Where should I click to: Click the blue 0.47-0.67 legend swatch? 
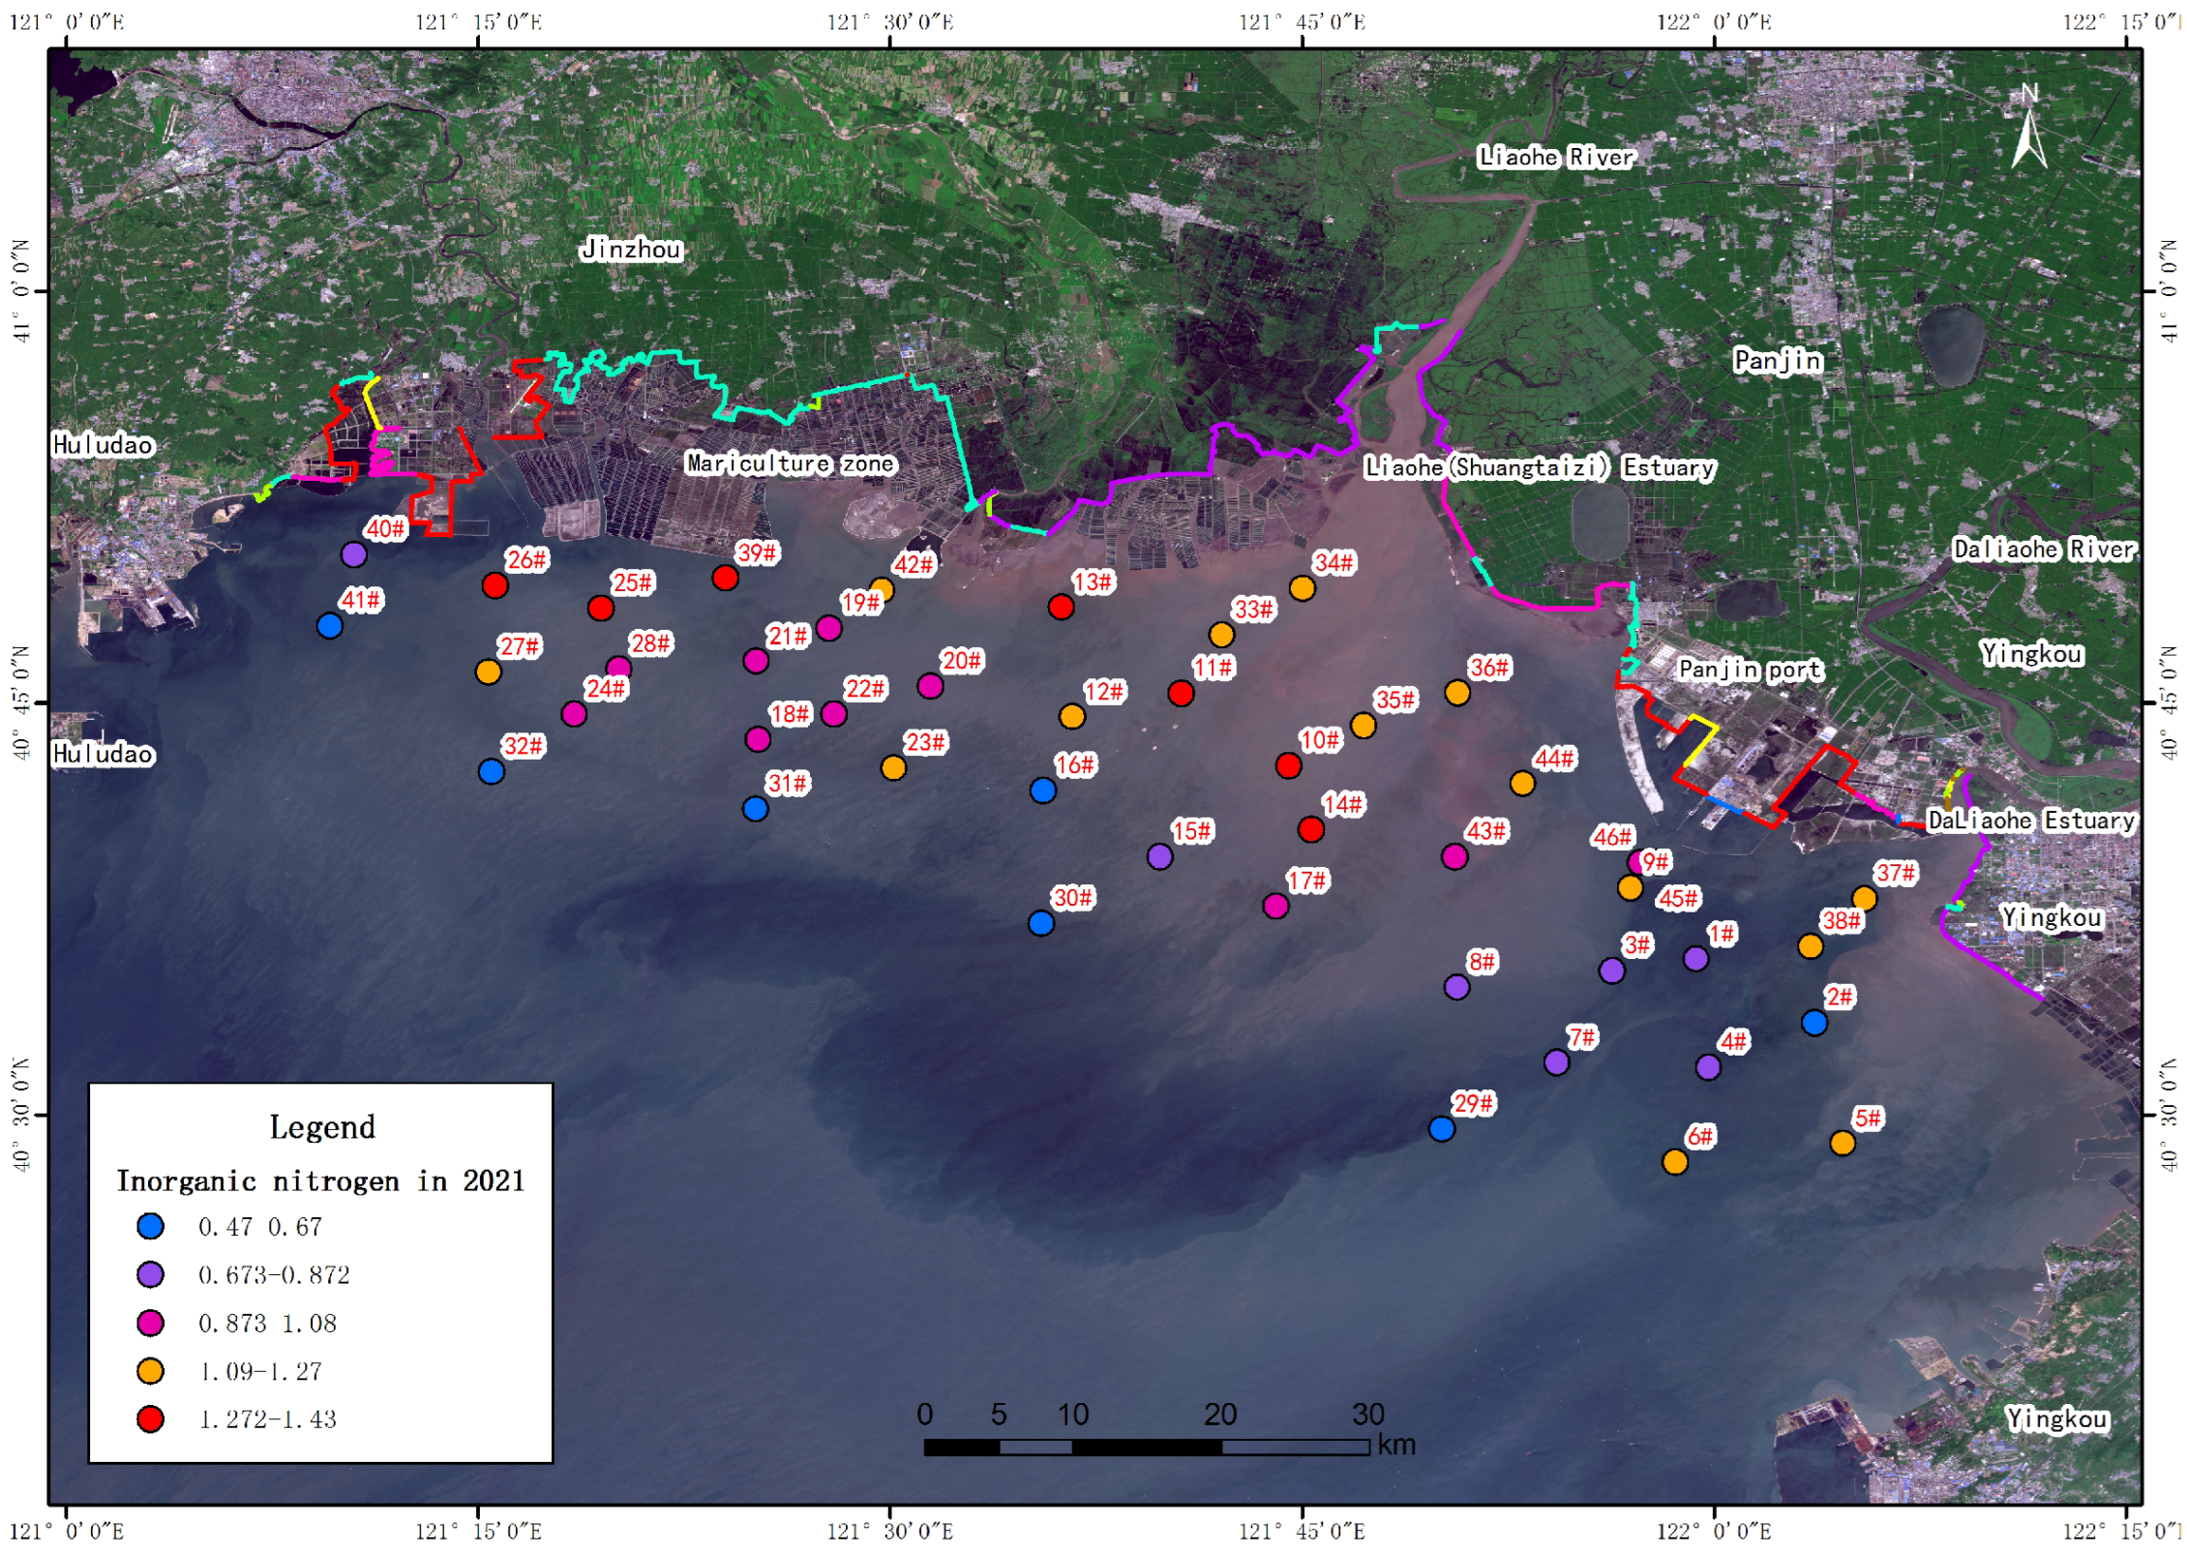150,1227
